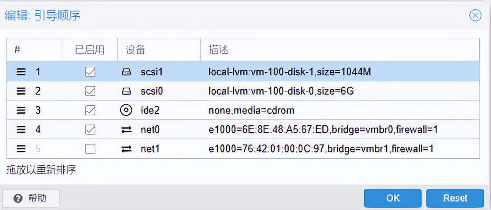This screenshot has width=491, height=210.
Task: Click the drag handle for net1 row
Action: pos(21,149)
